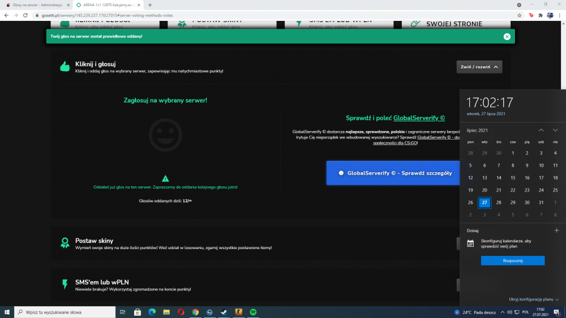The width and height of the screenshot is (566, 318).
Task: Click the thumbs-up Kliknij i głosuj icon
Action: click(65, 67)
